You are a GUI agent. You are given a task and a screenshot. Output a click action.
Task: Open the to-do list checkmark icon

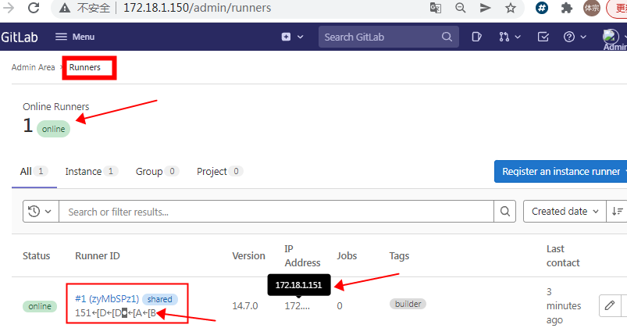click(x=543, y=37)
